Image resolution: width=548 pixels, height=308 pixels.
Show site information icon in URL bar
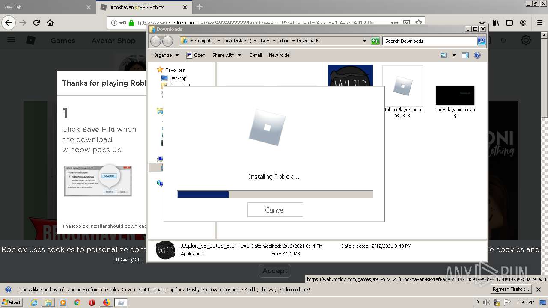(114, 23)
